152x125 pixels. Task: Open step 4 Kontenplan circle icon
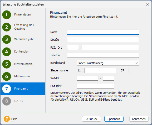pyautogui.click(x=7, y=52)
